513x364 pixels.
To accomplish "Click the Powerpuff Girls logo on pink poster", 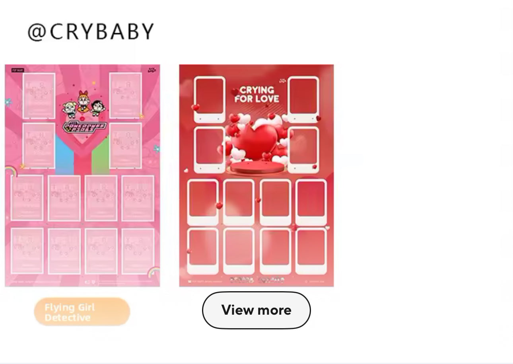I will click(x=85, y=127).
